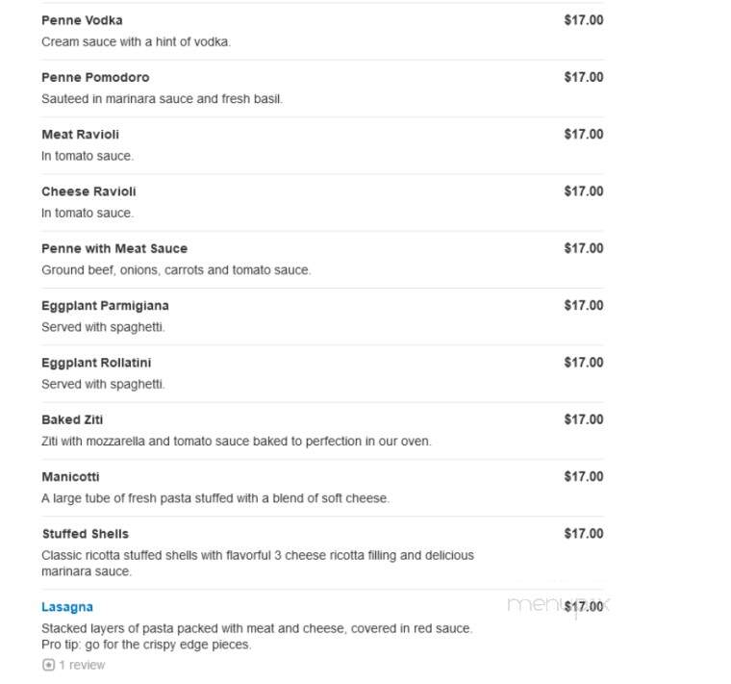This screenshot has height=684, width=731.
Task: Click the Lasagna description paragraph
Action: 257,637
